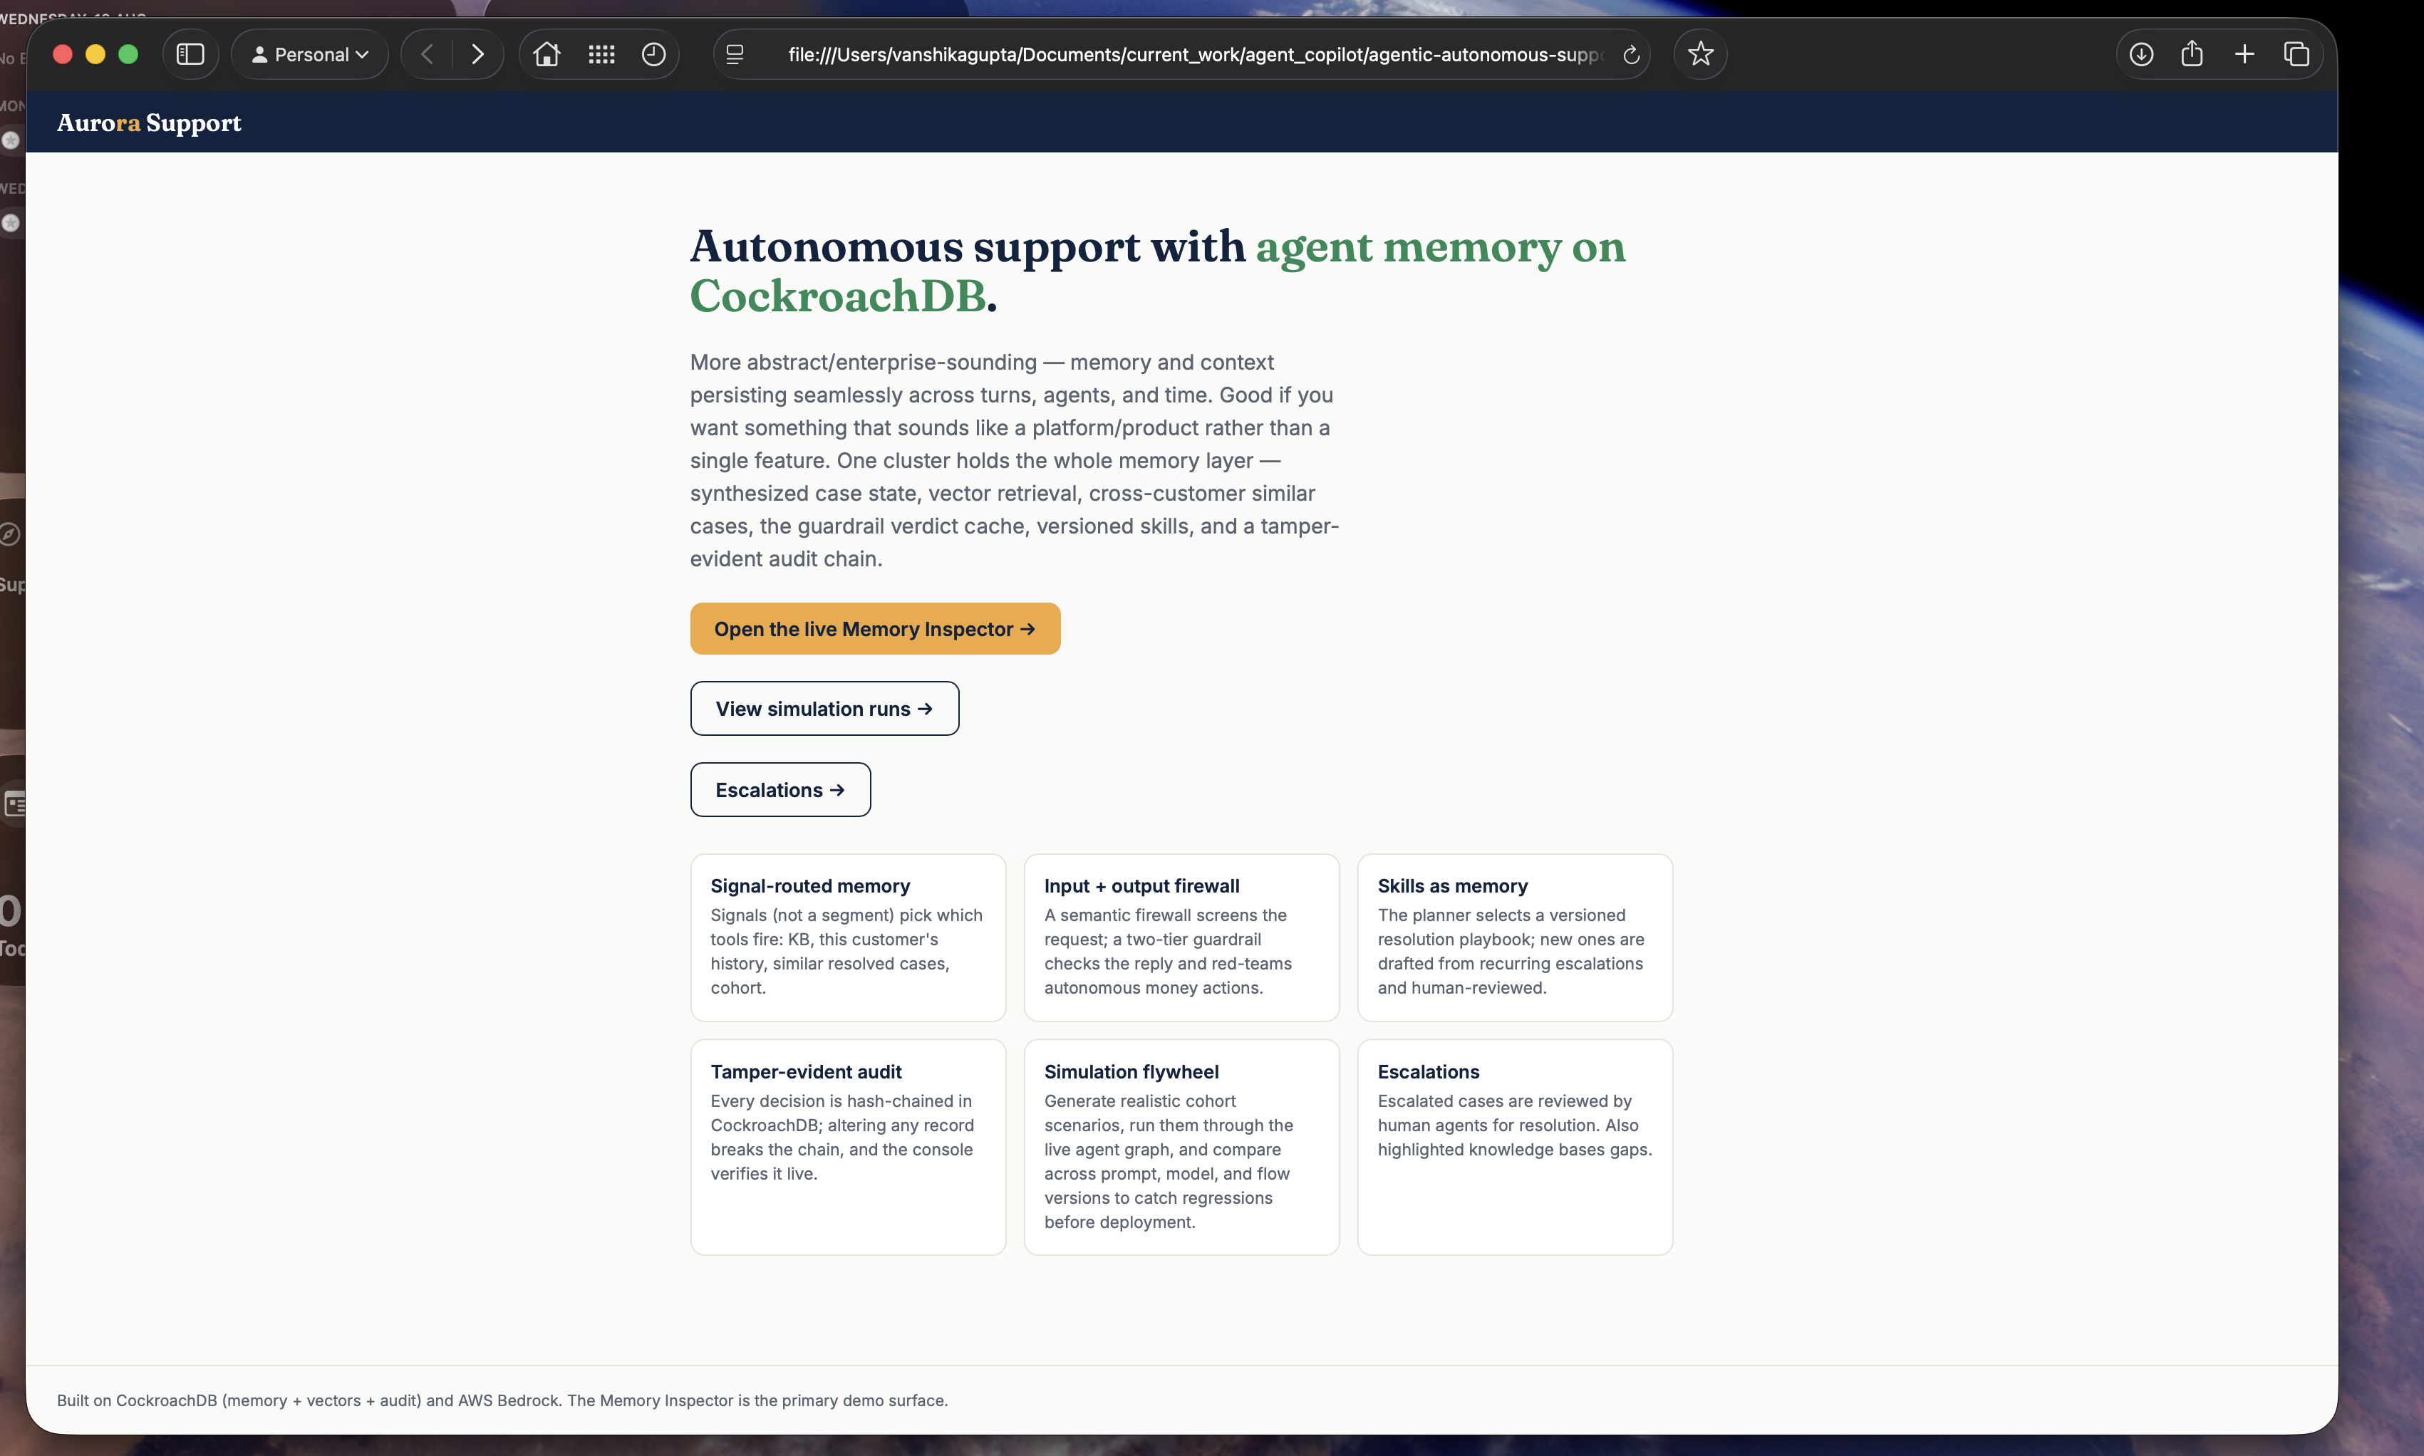Click the 'Built on CockroachDB' footer text
The image size is (2424, 1456).
click(502, 1401)
